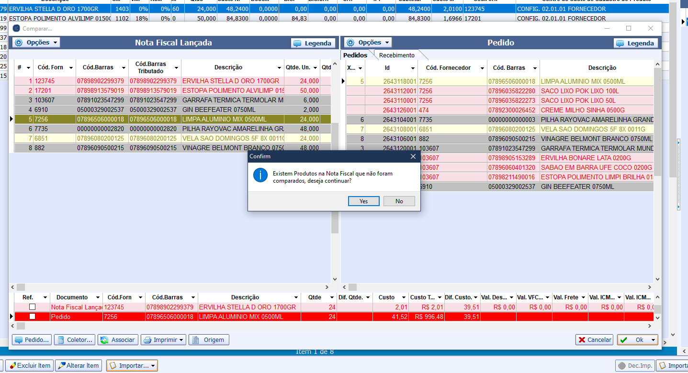Click the Cancelar button
This screenshot has width=688, height=373.
(x=594, y=340)
